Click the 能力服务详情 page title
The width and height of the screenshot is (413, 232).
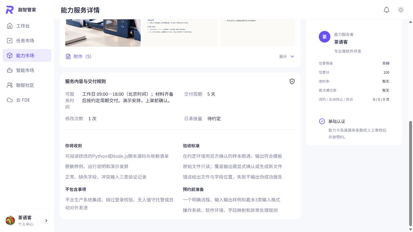pyautogui.click(x=80, y=10)
